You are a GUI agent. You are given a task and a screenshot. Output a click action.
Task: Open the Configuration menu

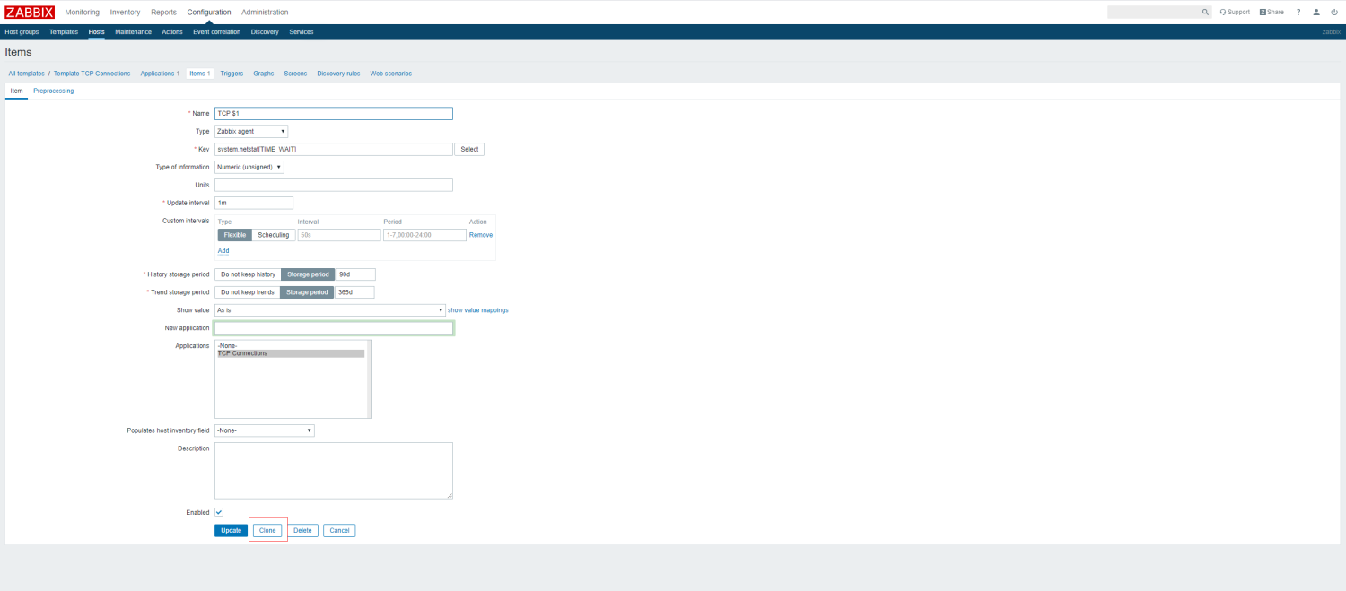[x=209, y=13]
